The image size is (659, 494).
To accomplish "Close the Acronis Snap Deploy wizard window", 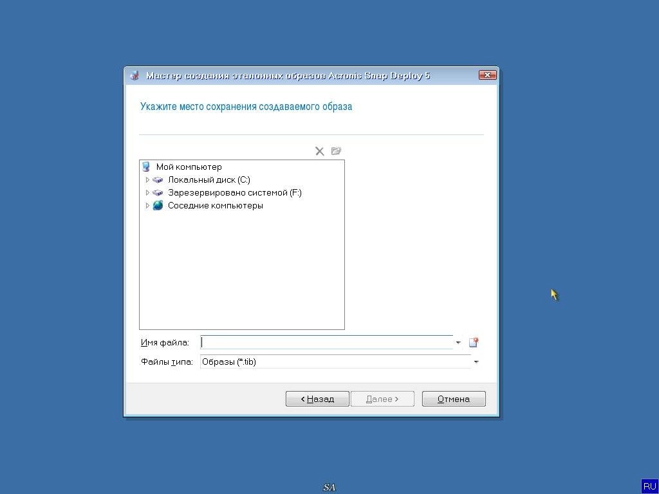I will 488,75.
